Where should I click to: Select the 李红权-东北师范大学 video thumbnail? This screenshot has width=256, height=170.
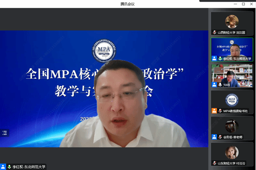(232, 49)
